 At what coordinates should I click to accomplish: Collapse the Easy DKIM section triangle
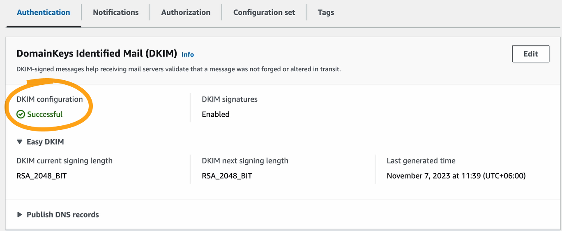coord(19,142)
